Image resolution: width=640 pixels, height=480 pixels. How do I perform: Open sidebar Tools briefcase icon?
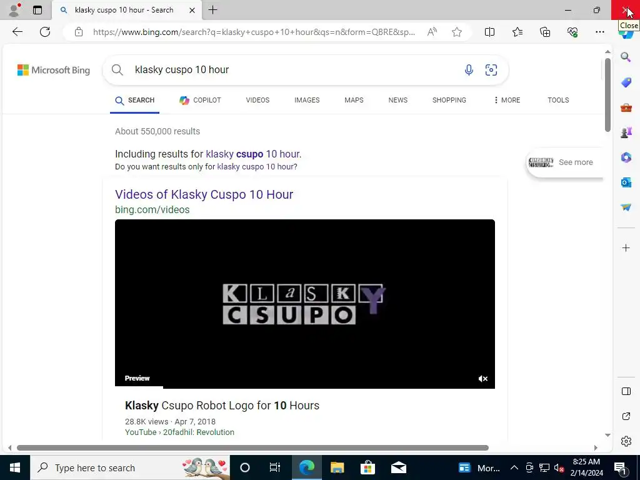coord(626,107)
